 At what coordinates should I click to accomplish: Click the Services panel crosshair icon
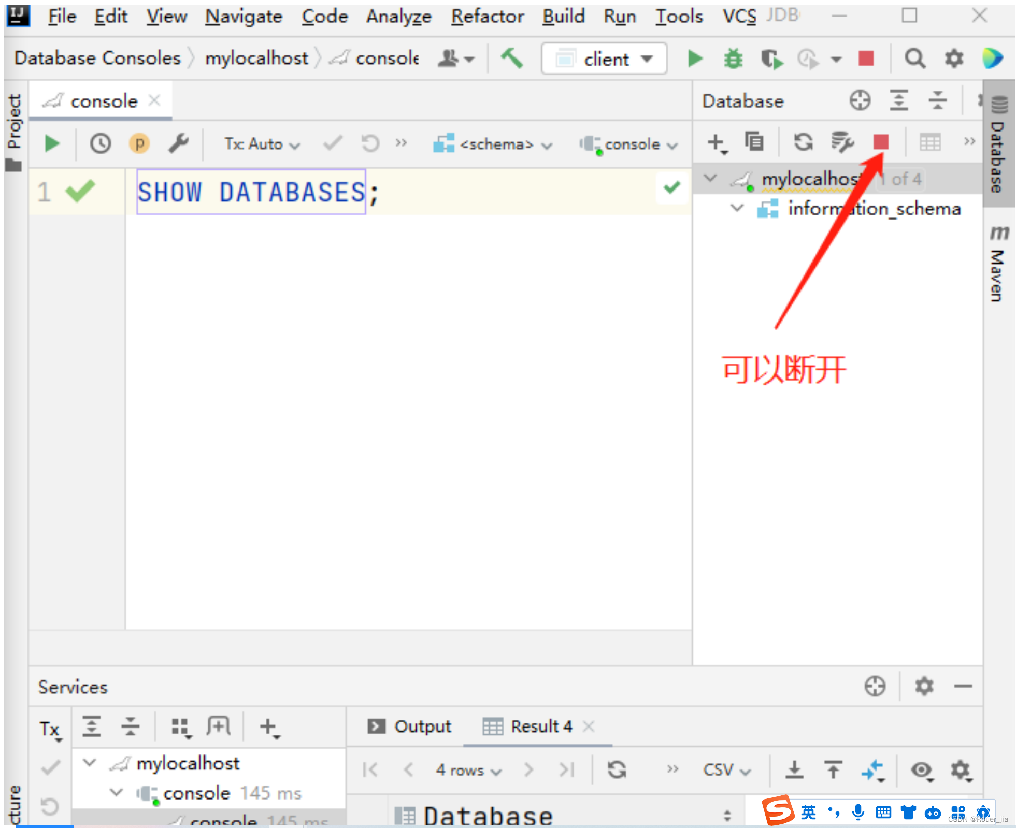875,686
